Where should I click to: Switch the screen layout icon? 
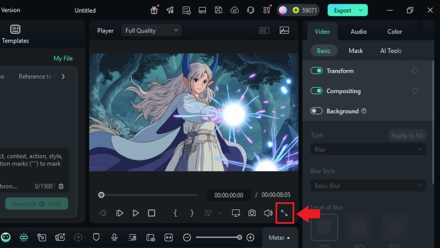(x=202, y=10)
